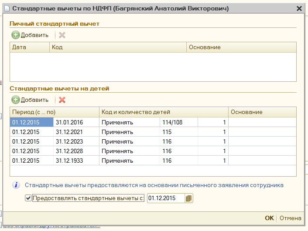Toggle 'Предоставлять стандартные вычеты с' checkbox
Image resolution: width=308 pixels, height=231 pixels.
[28, 198]
